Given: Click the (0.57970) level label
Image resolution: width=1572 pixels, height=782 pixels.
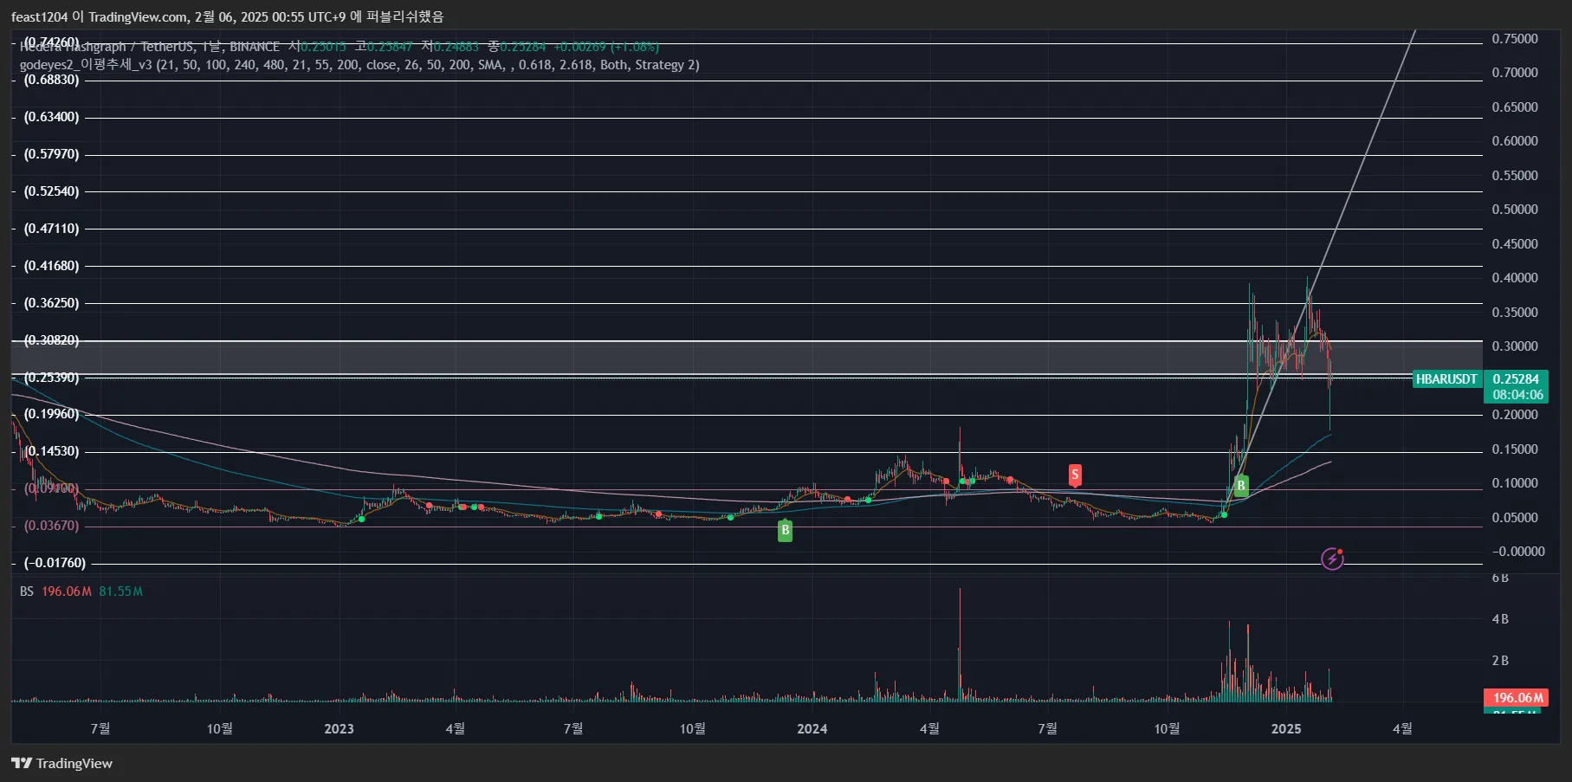Looking at the screenshot, I should tap(51, 154).
